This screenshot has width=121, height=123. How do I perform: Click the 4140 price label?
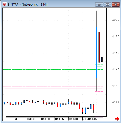tap(115, 69)
